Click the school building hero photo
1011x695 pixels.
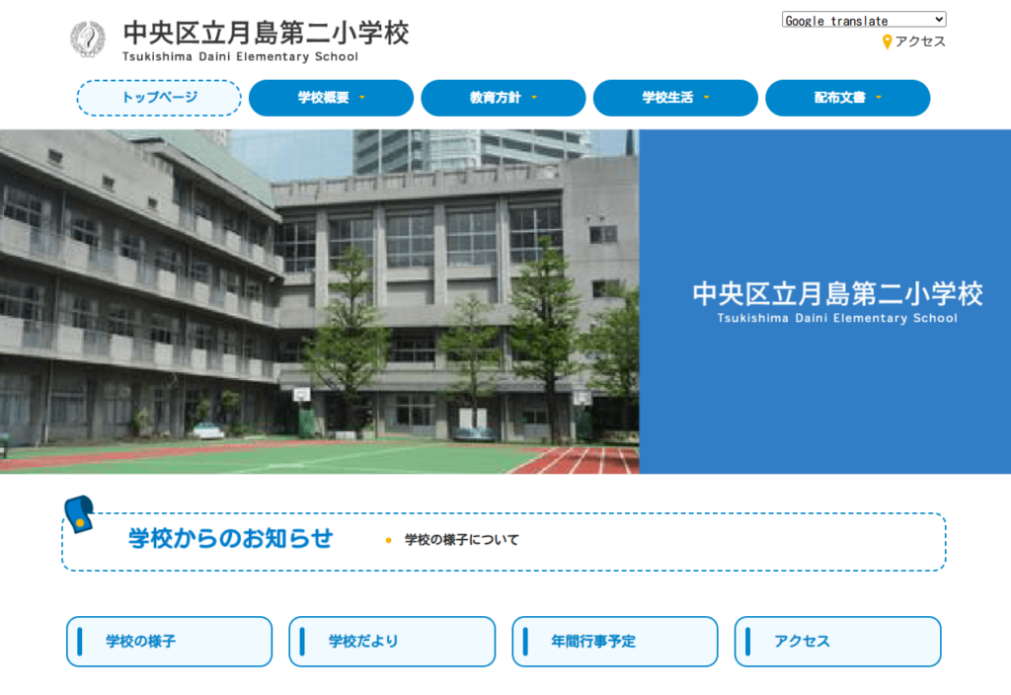tap(319, 301)
